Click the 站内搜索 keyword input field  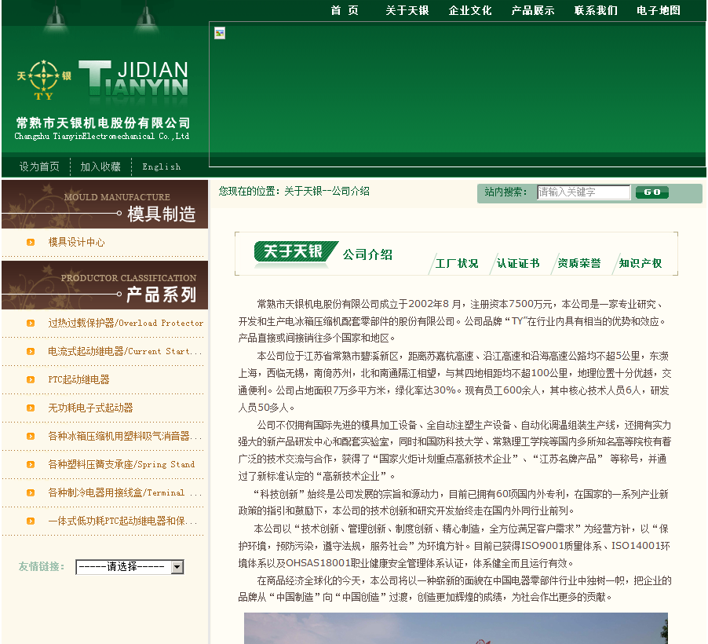[x=583, y=192]
